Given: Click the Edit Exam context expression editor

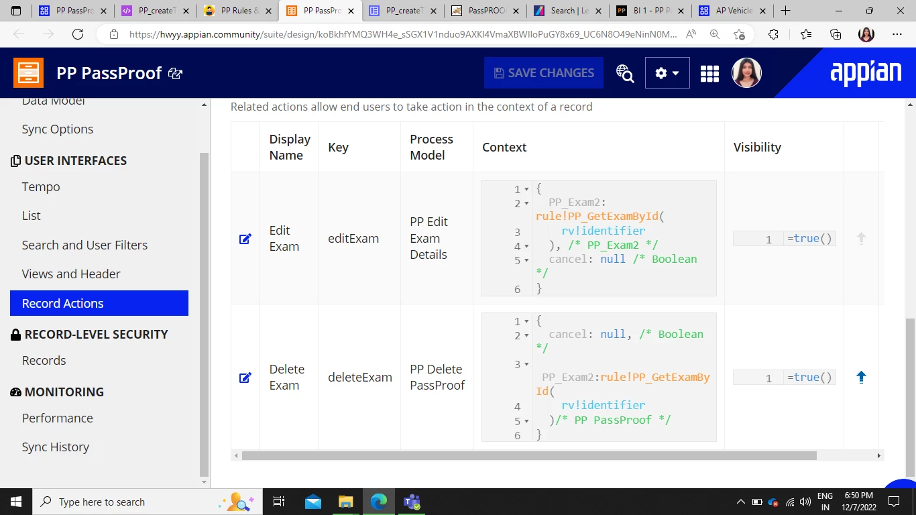Looking at the screenshot, I should 599,238.
